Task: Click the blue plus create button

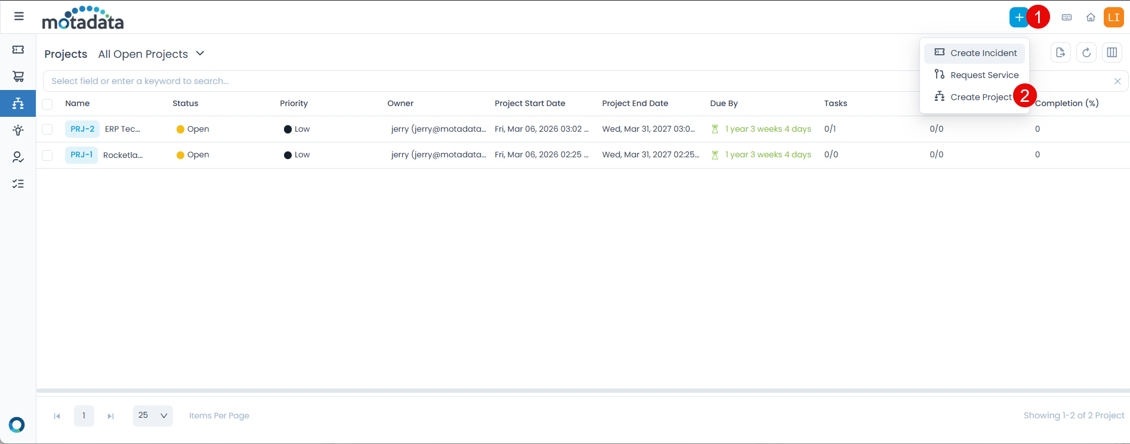Action: pyautogui.click(x=1018, y=17)
